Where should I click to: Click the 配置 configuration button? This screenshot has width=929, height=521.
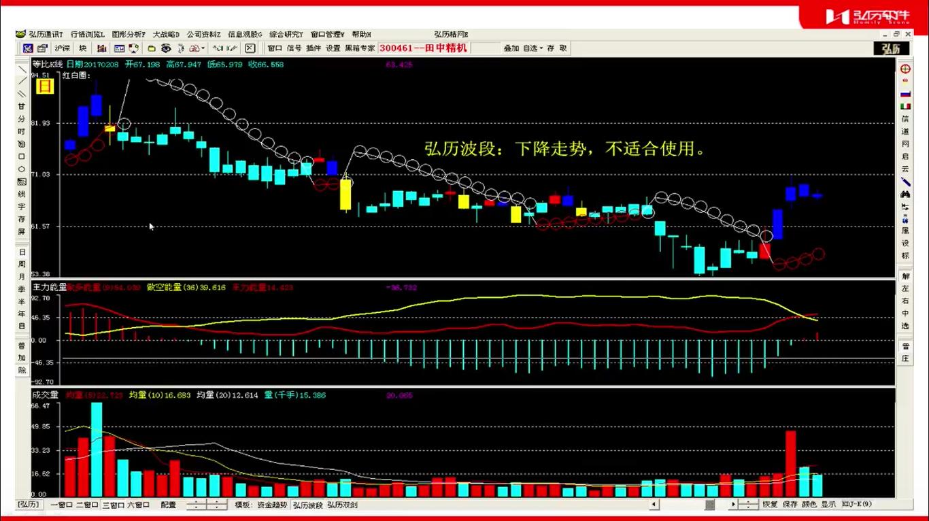point(168,505)
